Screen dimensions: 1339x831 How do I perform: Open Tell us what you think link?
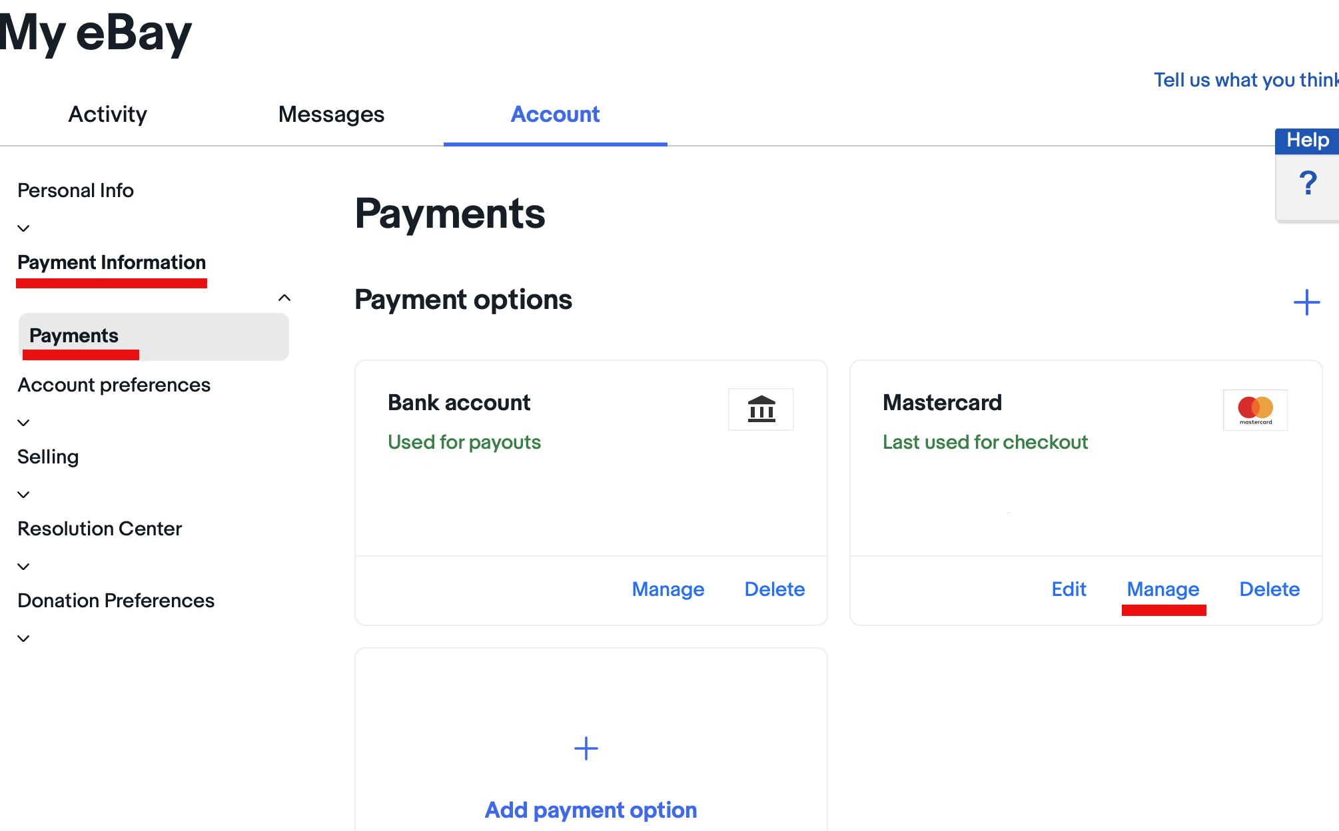pos(1246,80)
